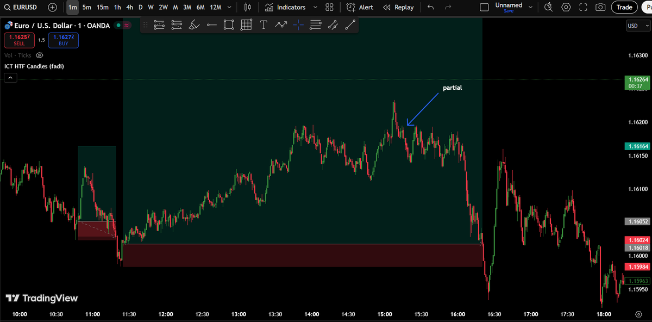
Task: Toggle the green indicator status dot
Action: 117,25
